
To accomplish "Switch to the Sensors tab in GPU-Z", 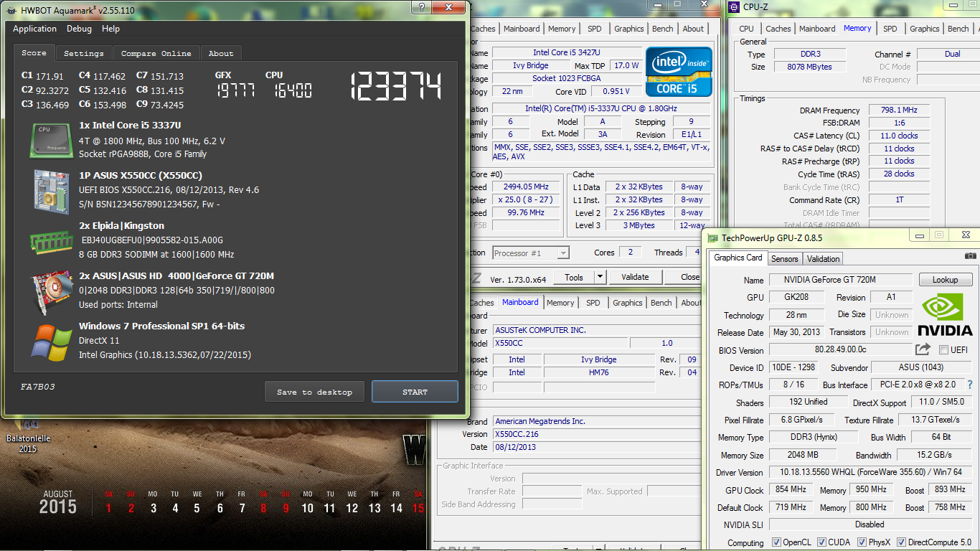I will [784, 258].
